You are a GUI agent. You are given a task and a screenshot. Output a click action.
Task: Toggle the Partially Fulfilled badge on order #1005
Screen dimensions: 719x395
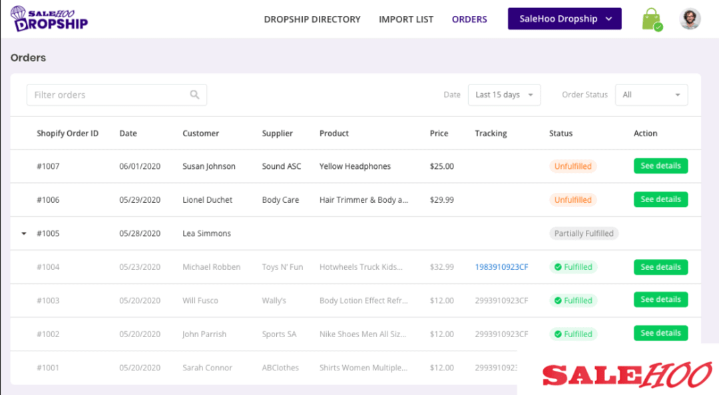(585, 233)
